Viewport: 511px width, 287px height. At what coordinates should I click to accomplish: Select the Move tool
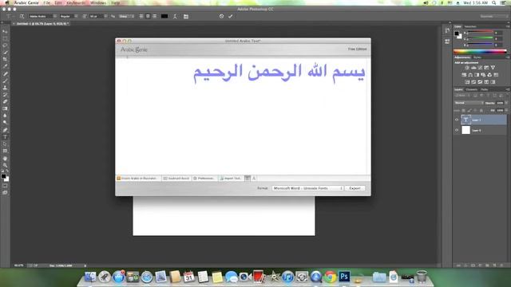point(5,32)
